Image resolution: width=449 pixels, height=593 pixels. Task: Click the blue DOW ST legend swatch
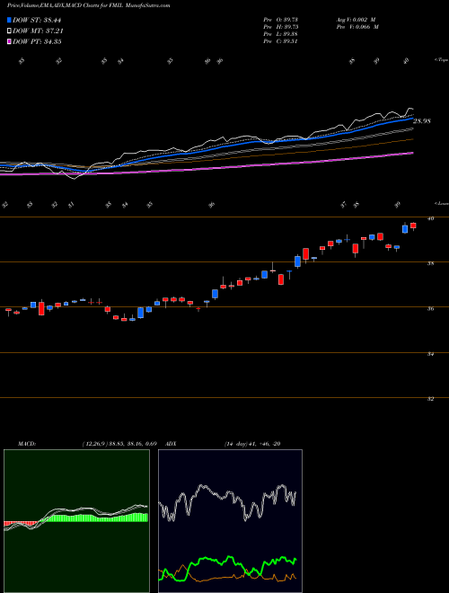[x=9, y=20]
